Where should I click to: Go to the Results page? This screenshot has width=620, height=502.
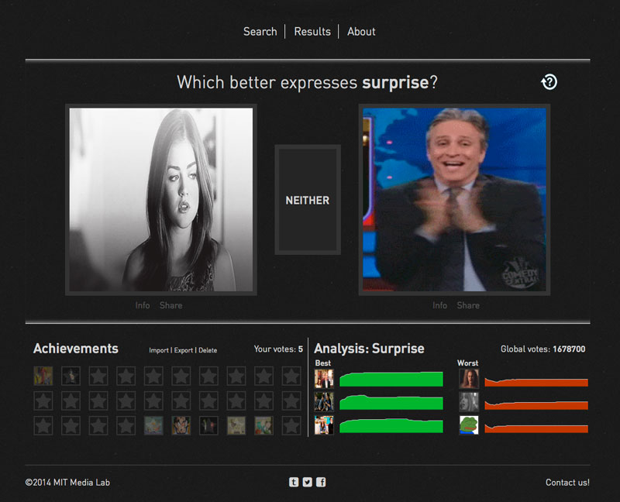click(x=312, y=32)
